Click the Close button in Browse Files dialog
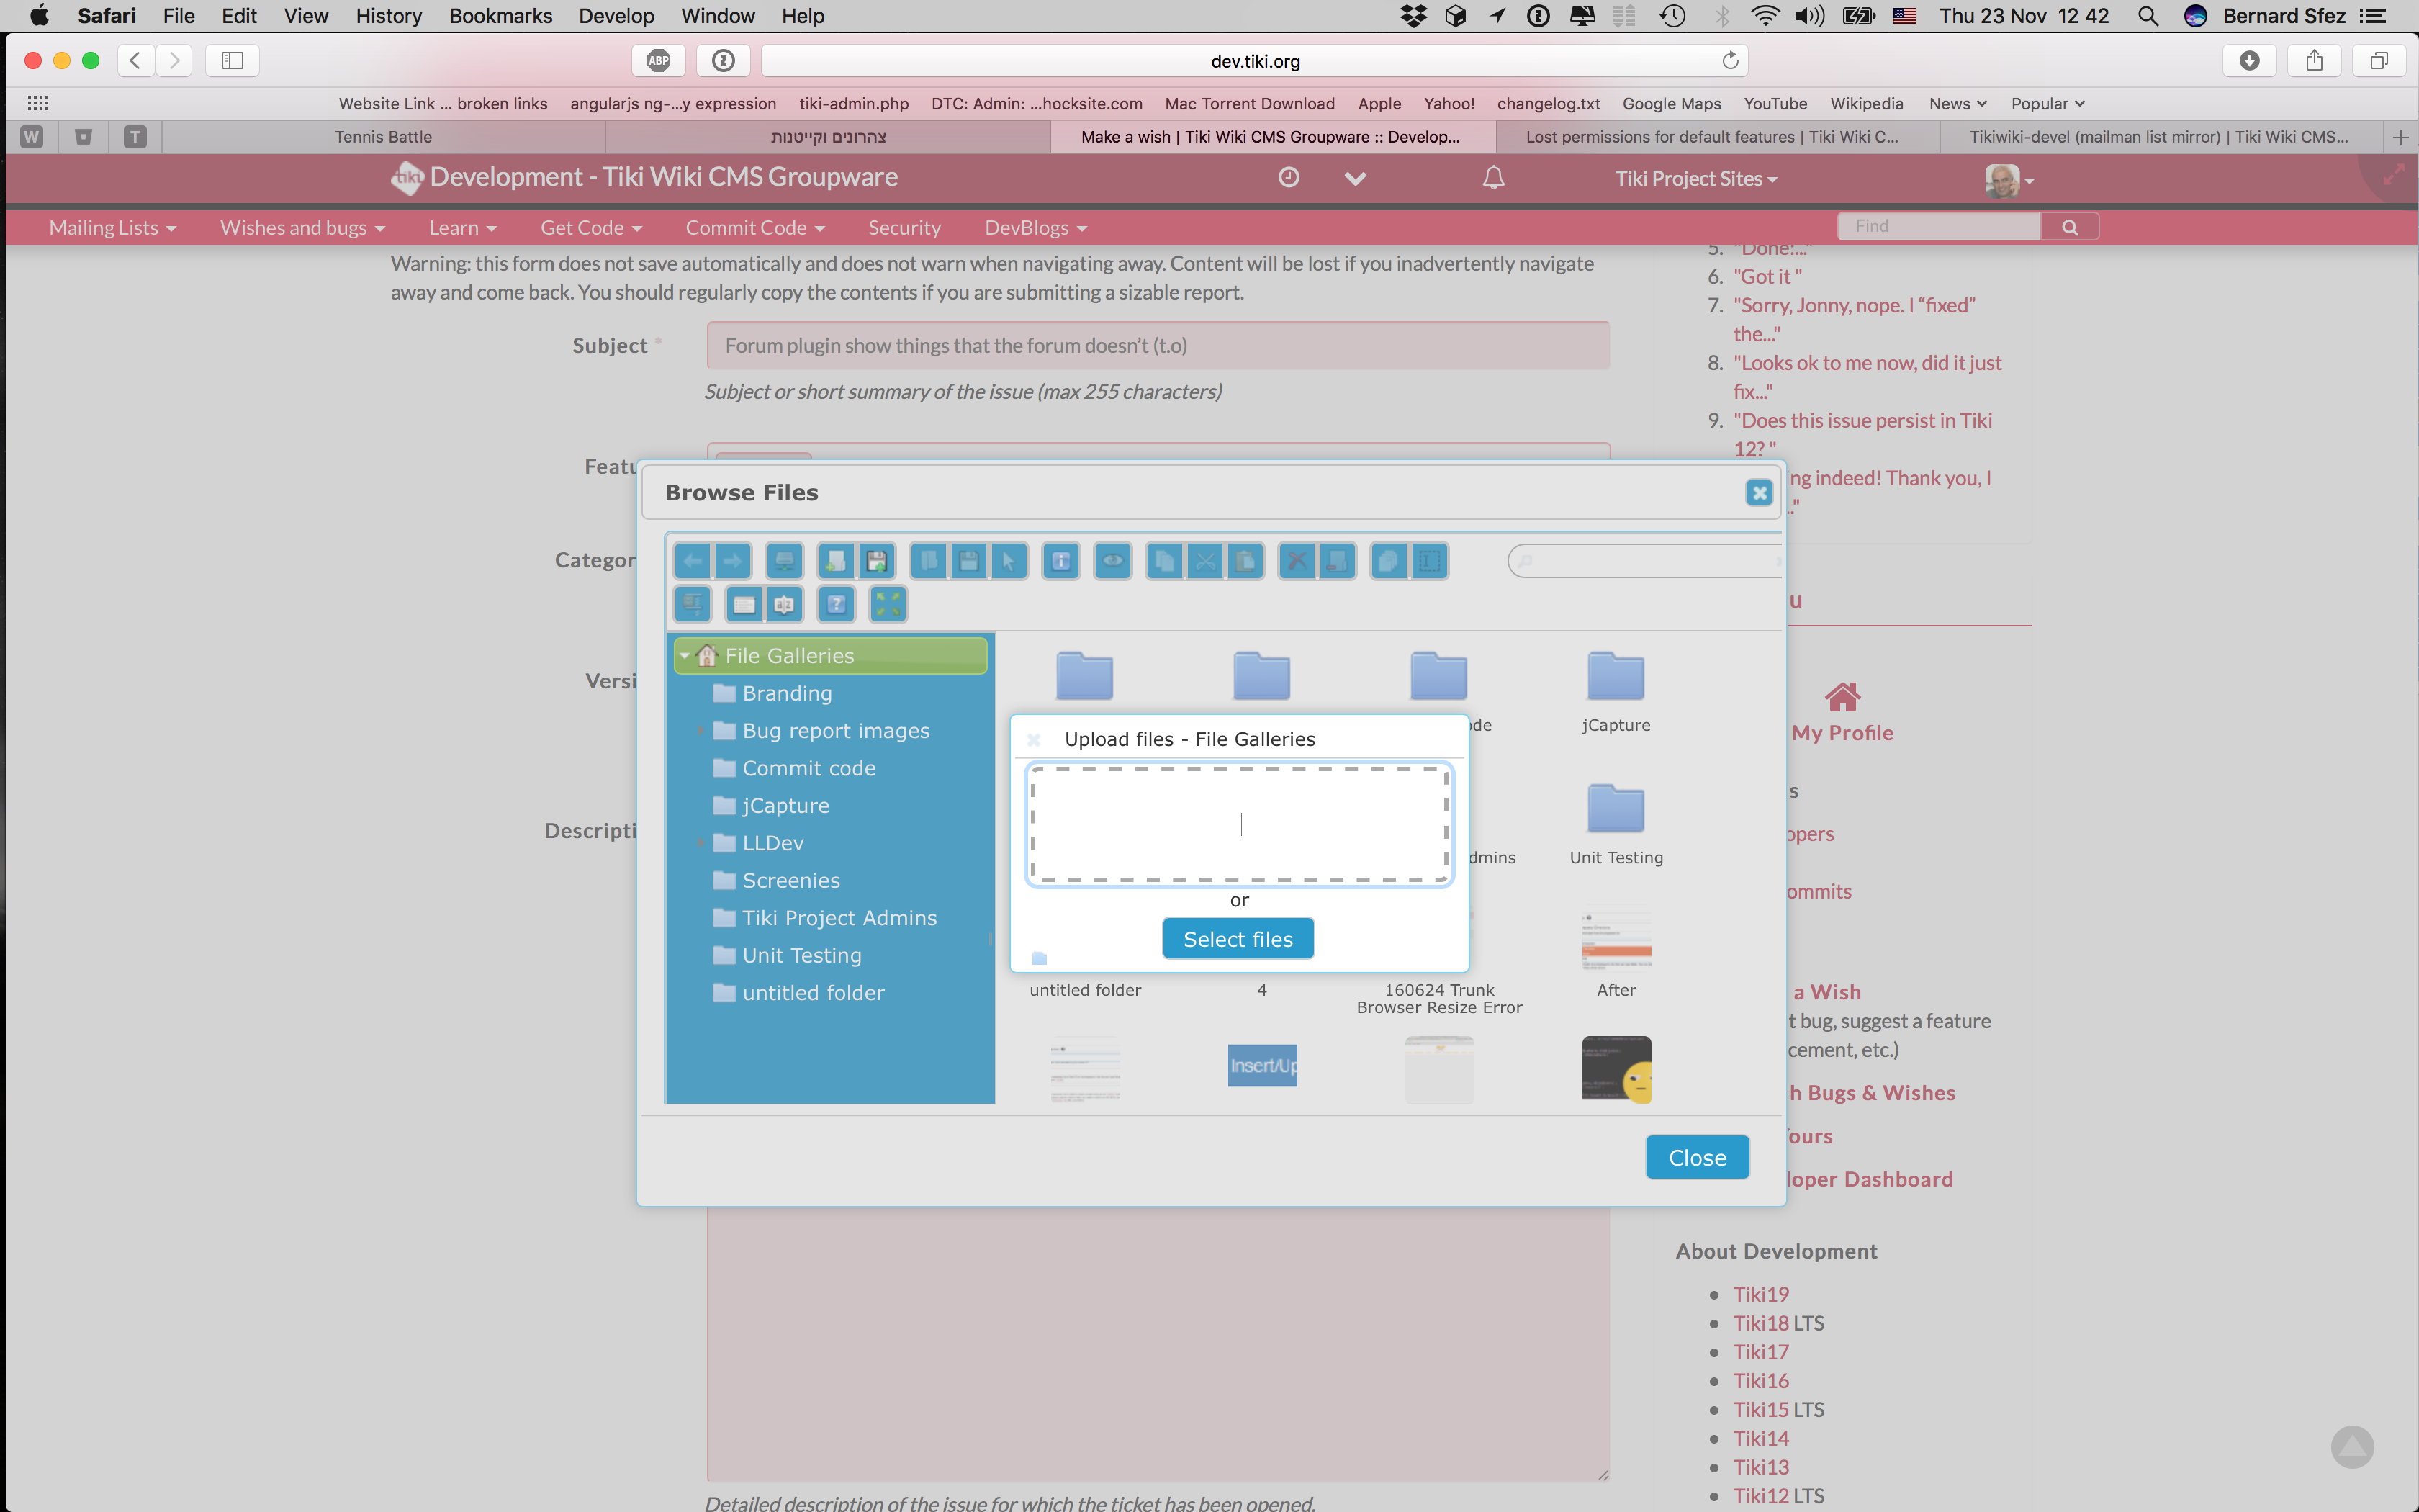 pyautogui.click(x=1698, y=1157)
